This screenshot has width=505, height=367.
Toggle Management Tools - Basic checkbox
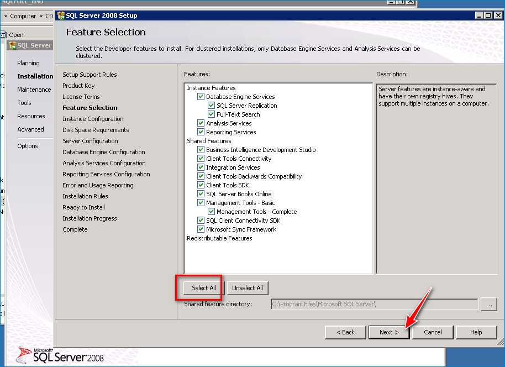pyautogui.click(x=201, y=203)
